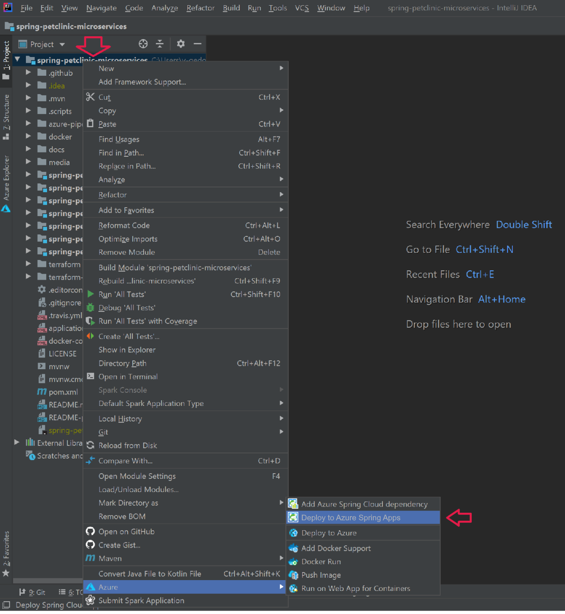
Task: Expand the .github folder
Action: coord(28,73)
